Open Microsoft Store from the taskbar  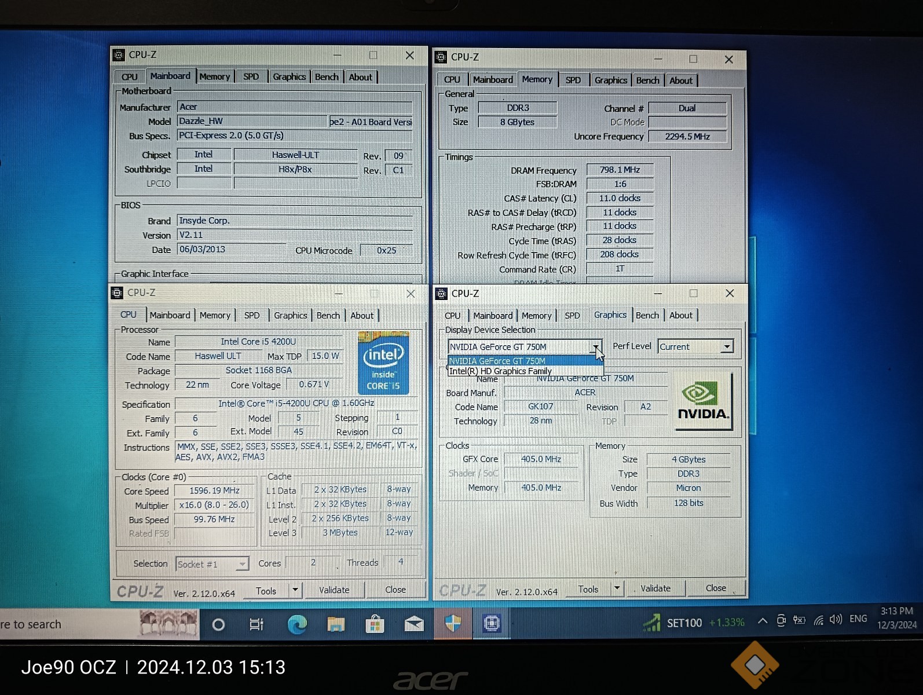(x=375, y=624)
